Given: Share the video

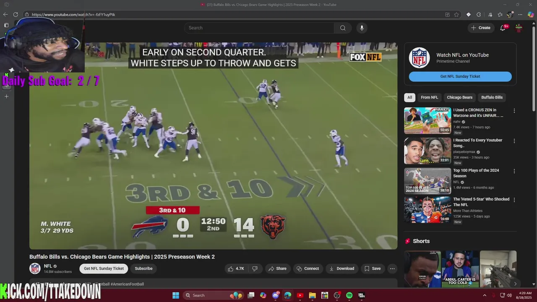Looking at the screenshot, I should point(277,268).
